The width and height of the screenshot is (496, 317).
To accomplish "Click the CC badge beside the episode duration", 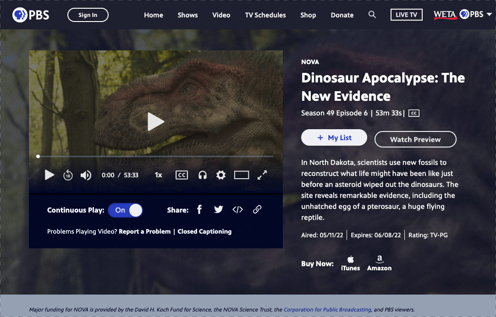I will (x=414, y=113).
